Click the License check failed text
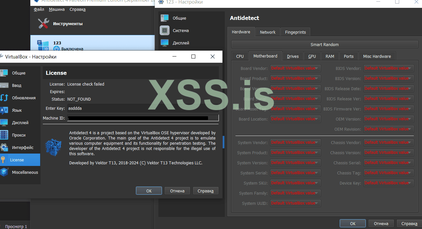Viewport: 422px width, 229px height. tap(86, 84)
